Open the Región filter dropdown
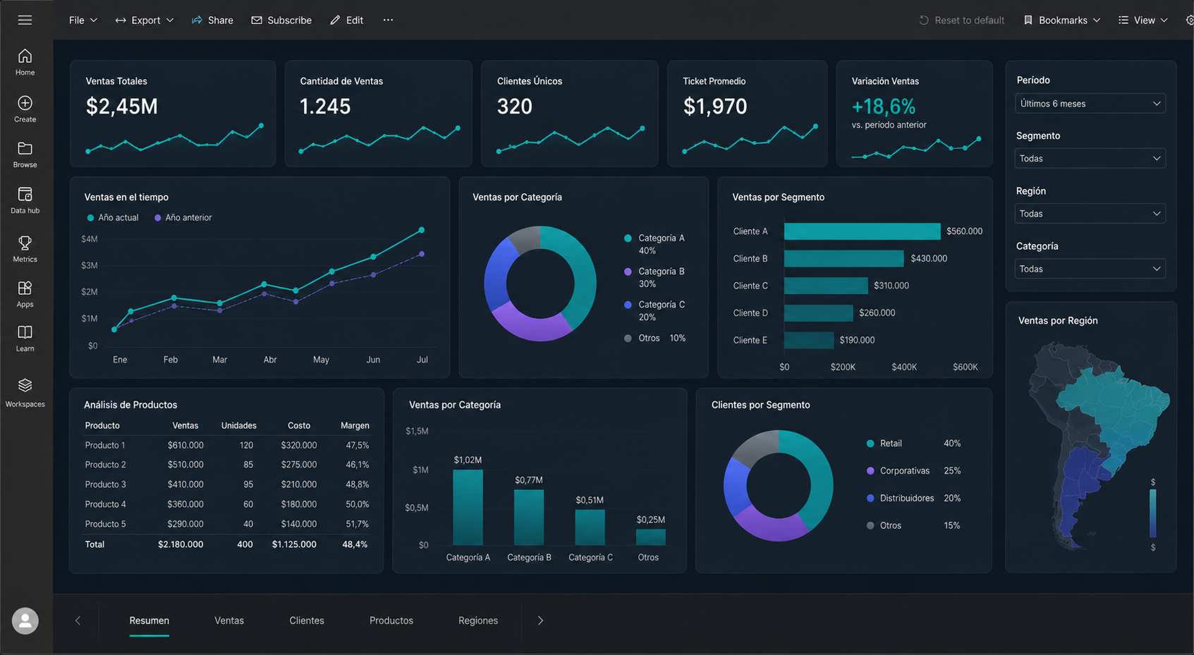 (1090, 214)
